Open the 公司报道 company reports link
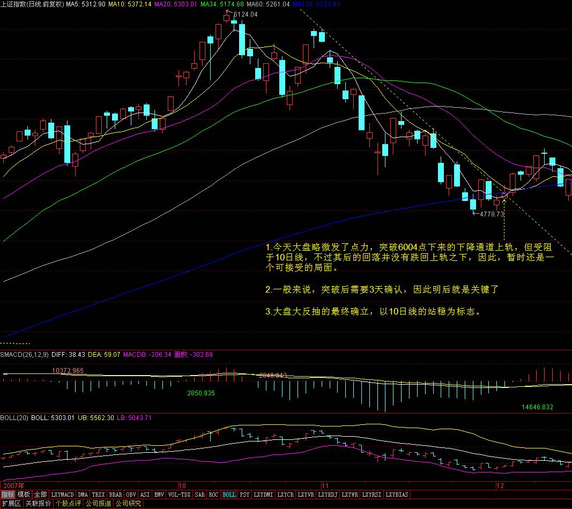Viewport: 572px width, 509px height. point(99,504)
